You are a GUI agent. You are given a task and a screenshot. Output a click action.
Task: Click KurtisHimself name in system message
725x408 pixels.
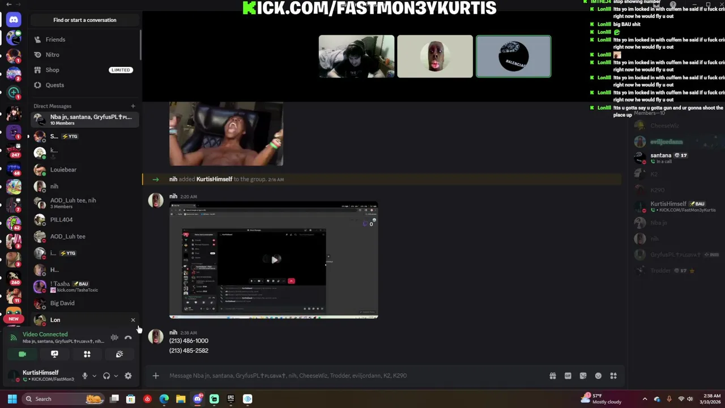tap(214, 179)
